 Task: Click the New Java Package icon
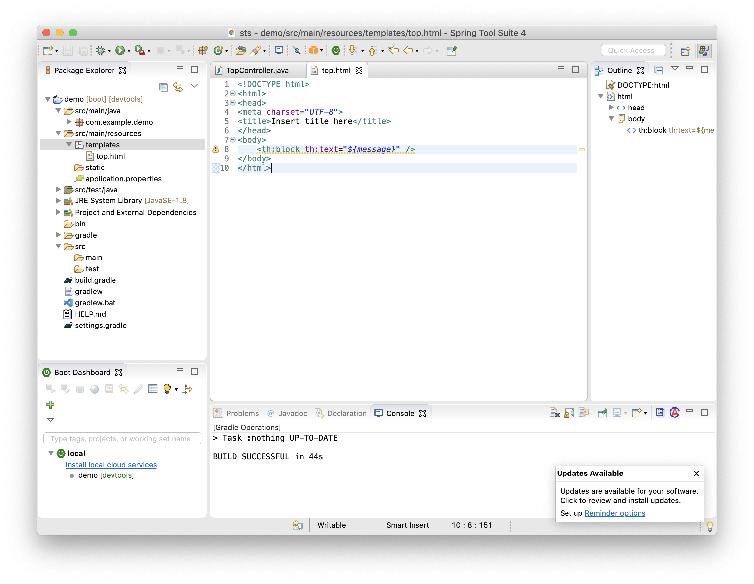pos(203,51)
